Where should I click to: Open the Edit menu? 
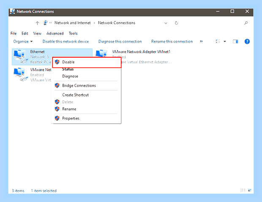25,33
